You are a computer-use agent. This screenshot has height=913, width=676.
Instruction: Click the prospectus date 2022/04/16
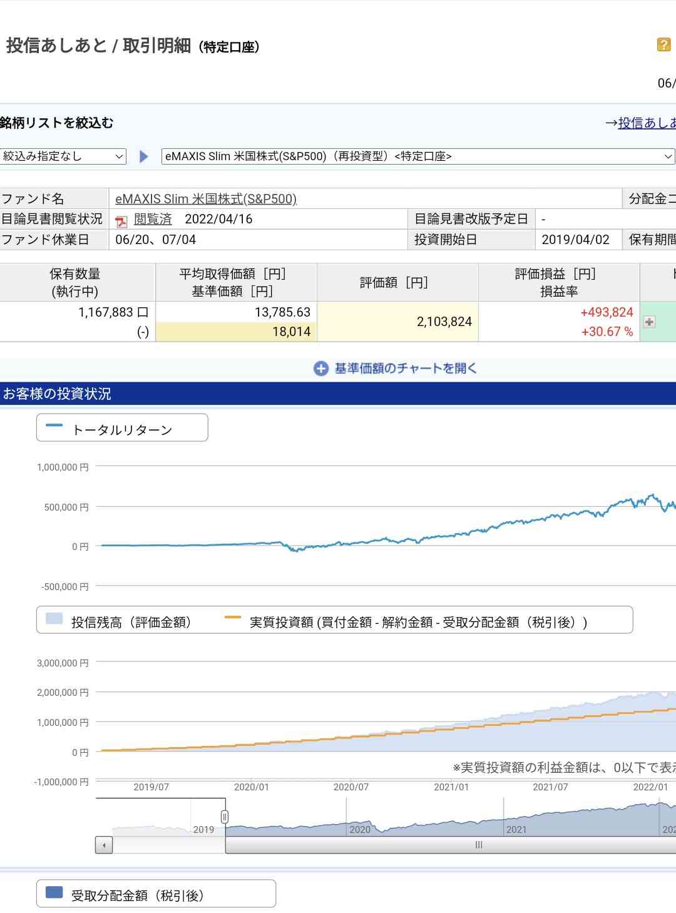[218, 219]
